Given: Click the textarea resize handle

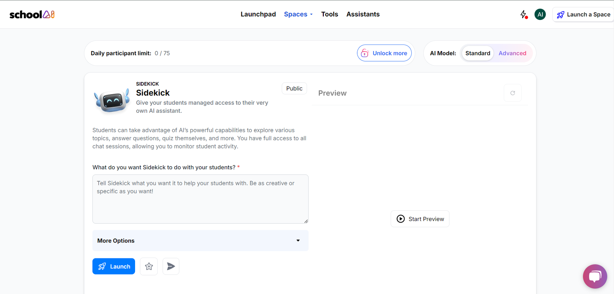Looking at the screenshot, I should (x=306, y=221).
